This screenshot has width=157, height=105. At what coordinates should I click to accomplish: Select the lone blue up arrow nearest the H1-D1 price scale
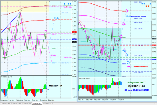(150, 4)
